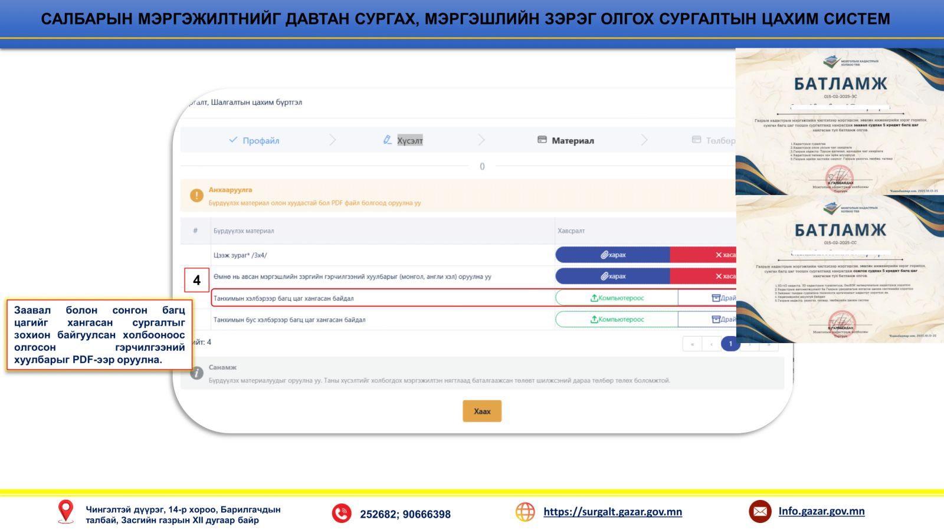Open the Info.gazar.gov.mn link
This screenshot has height=530, width=944.
point(821,511)
